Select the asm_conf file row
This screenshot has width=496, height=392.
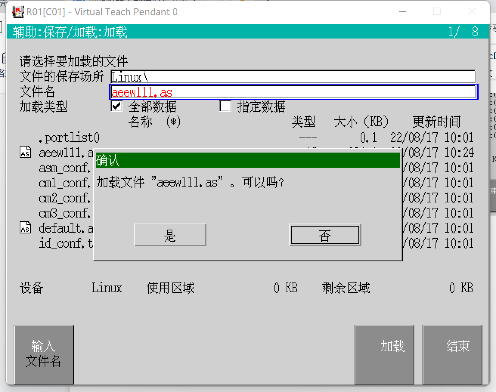(65, 168)
